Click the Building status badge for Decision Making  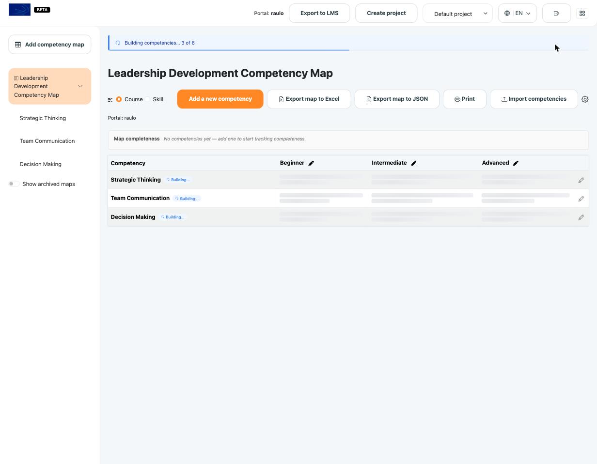point(173,217)
